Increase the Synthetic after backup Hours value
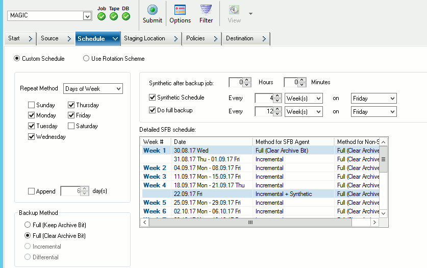 247,80
